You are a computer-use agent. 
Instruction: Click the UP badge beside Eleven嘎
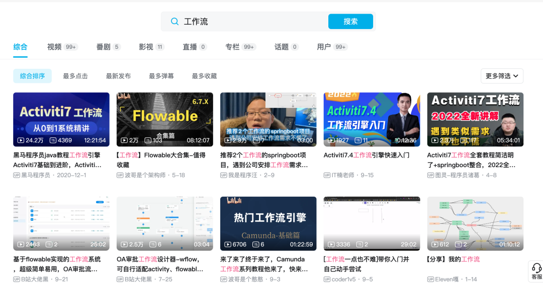click(x=430, y=279)
